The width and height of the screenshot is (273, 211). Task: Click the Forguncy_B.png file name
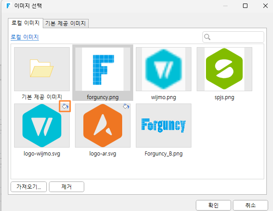click(x=164, y=154)
